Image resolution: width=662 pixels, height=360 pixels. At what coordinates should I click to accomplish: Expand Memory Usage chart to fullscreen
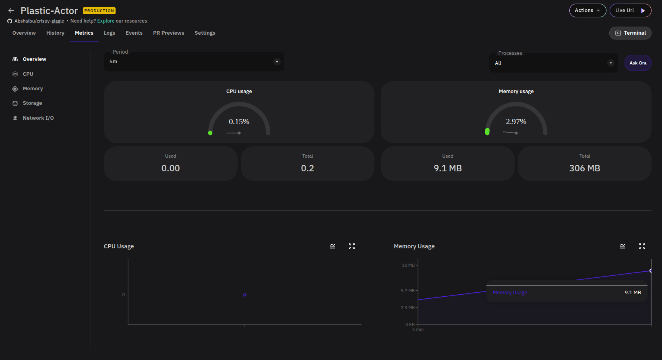642,246
